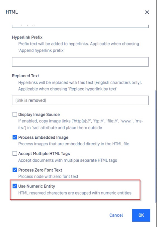Tick the Accept Multiple HTML Tags checkbox

pos(15,153)
